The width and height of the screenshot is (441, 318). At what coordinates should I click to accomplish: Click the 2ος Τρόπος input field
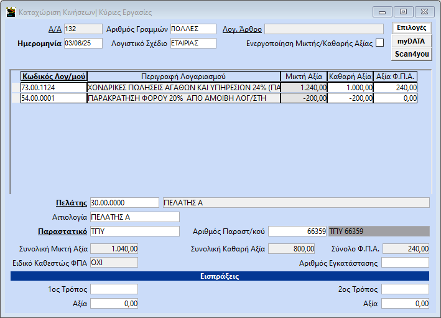(x=406, y=289)
